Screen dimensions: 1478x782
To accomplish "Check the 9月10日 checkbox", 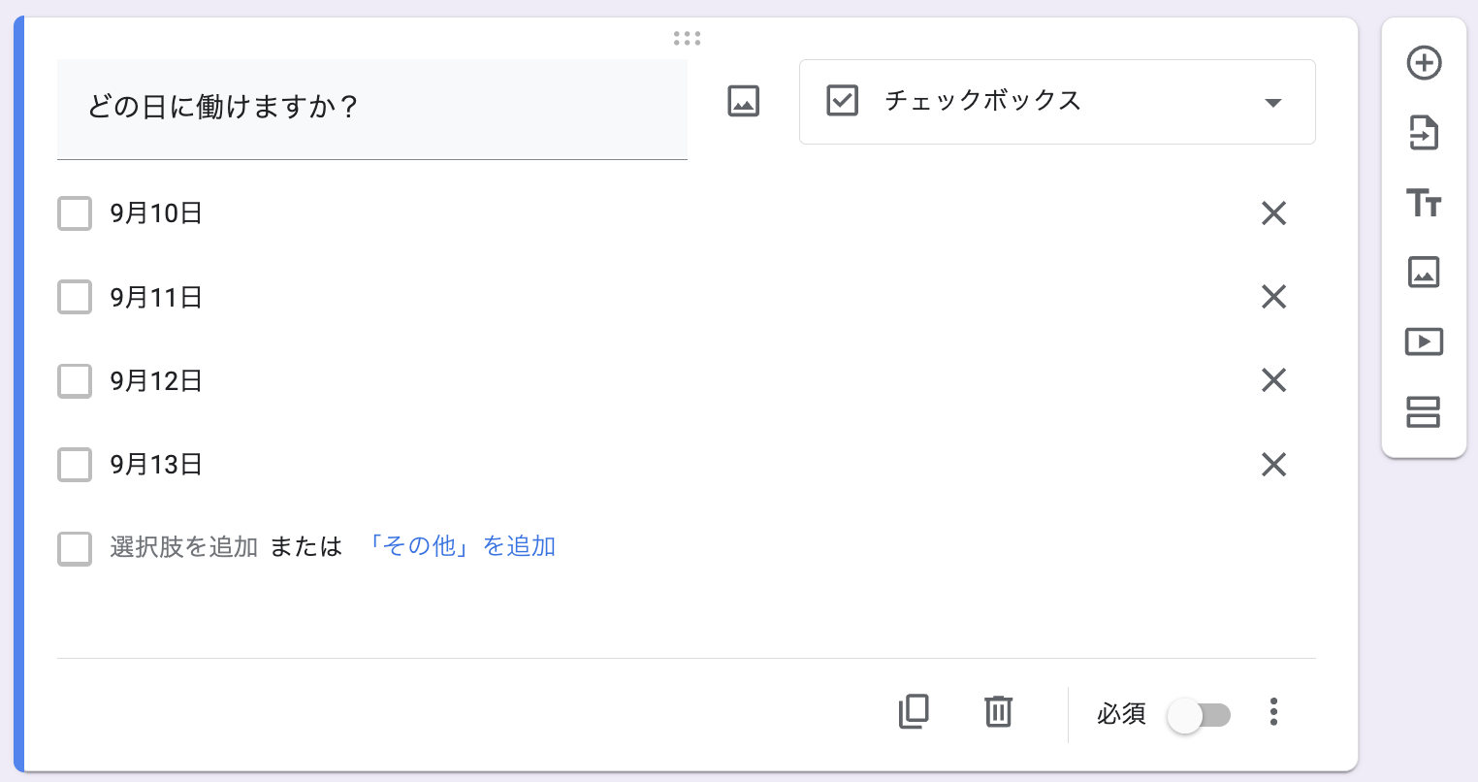I will [x=75, y=213].
